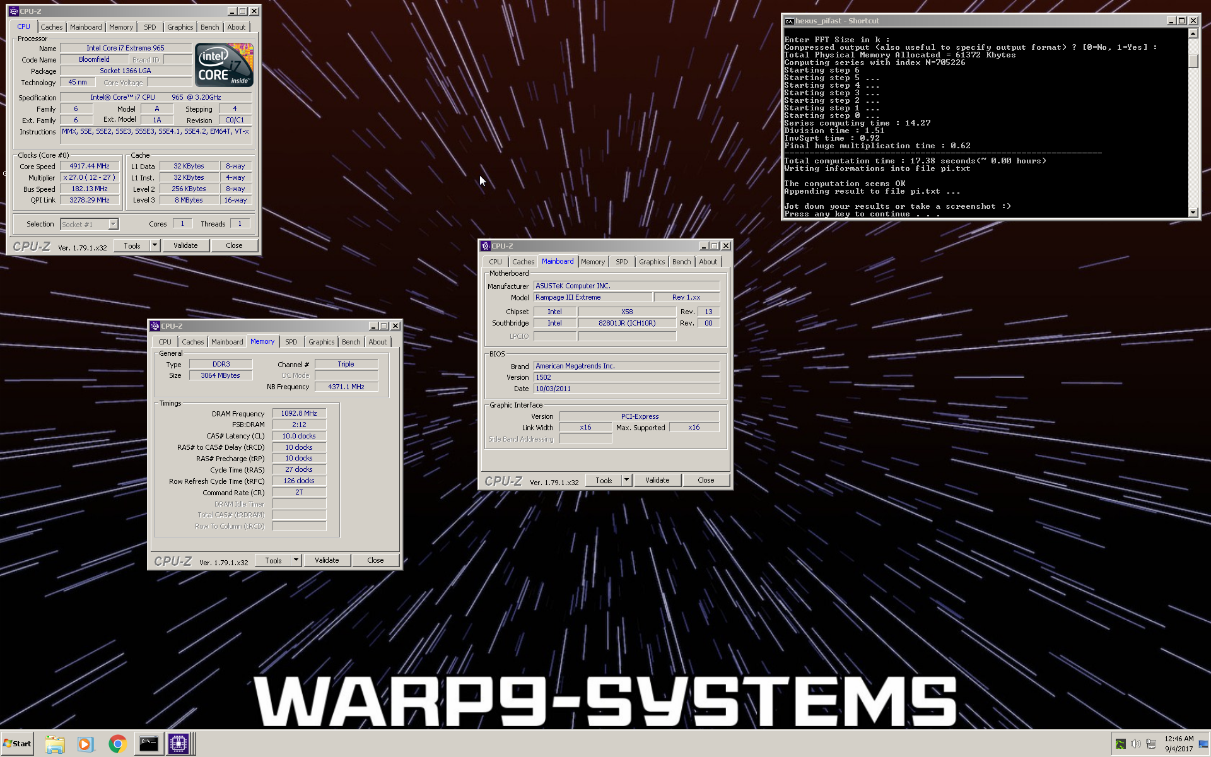Viewport: 1211px width, 757px height.
Task: Click Validate in the Memory window
Action: pos(327,560)
